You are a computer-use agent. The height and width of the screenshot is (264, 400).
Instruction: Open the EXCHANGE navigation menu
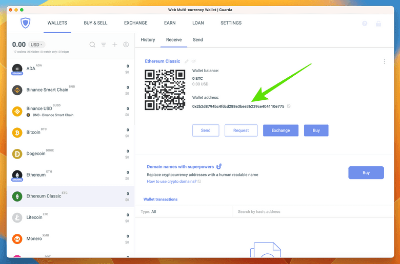135,23
